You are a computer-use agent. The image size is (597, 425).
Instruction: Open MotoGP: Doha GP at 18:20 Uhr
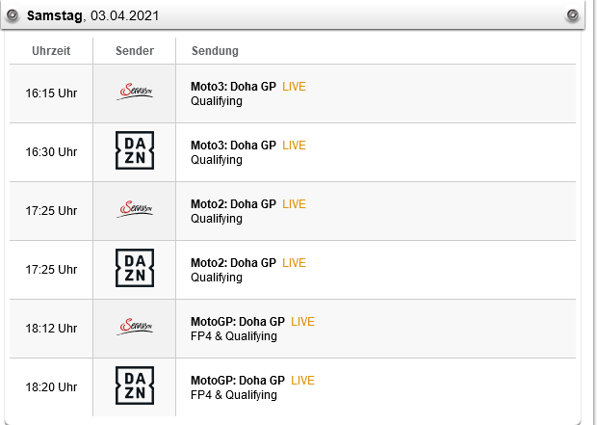point(238,380)
